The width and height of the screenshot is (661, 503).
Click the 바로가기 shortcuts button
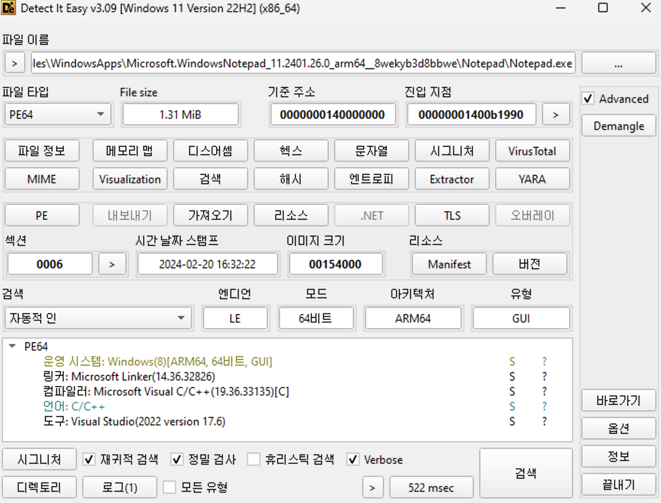click(618, 401)
